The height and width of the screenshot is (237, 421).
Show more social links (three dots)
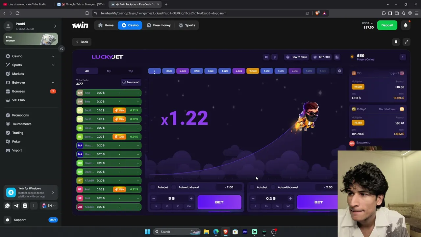point(34,206)
